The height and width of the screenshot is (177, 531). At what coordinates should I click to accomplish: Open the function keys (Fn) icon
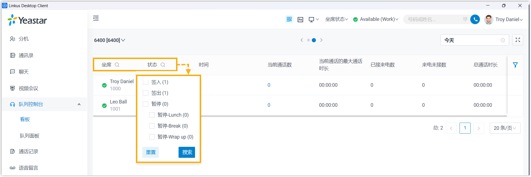point(300,19)
